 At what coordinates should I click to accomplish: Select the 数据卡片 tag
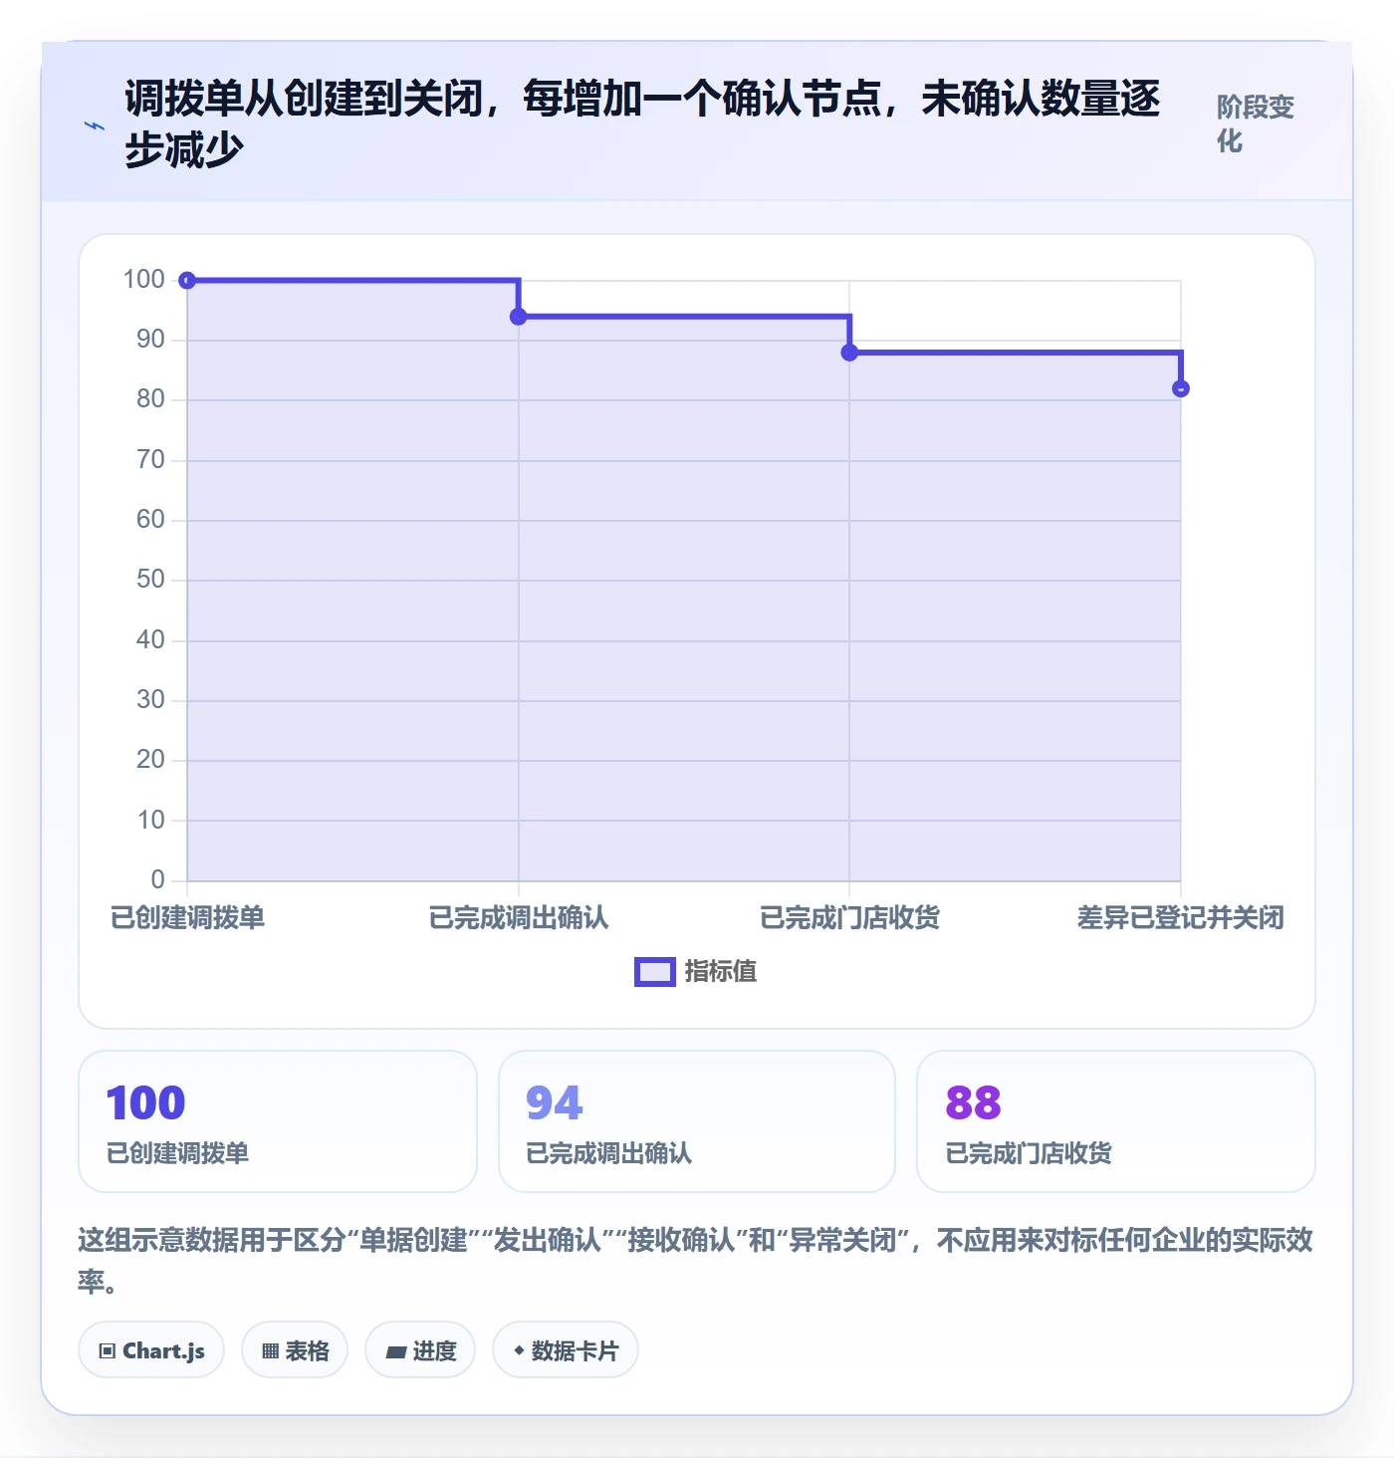pyautogui.click(x=566, y=1350)
